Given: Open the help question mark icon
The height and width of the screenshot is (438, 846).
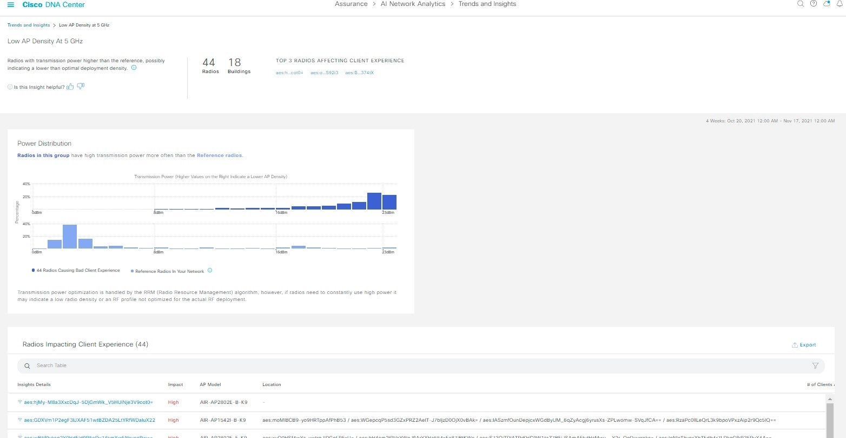Looking at the screenshot, I should click(814, 4).
